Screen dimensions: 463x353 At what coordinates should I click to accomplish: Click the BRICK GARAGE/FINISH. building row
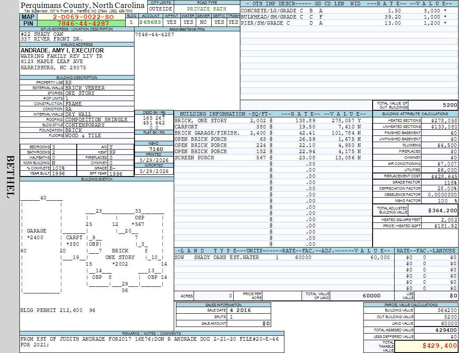pyautogui.click(x=207, y=133)
